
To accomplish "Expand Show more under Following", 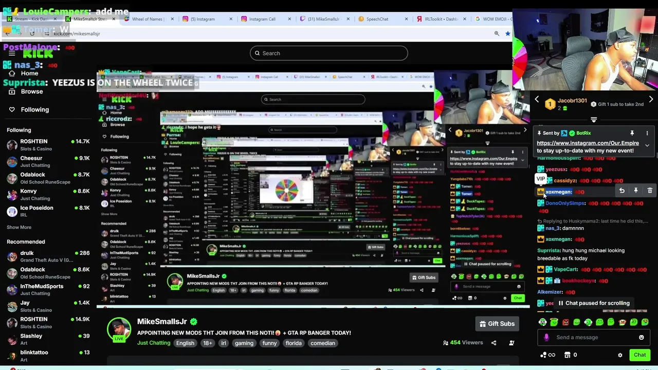I will (x=19, y=227).
